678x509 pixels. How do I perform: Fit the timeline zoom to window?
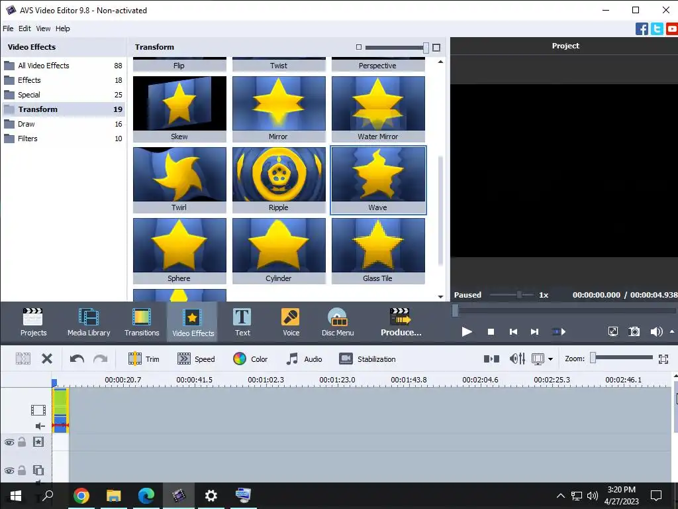[x=663, y=359]
